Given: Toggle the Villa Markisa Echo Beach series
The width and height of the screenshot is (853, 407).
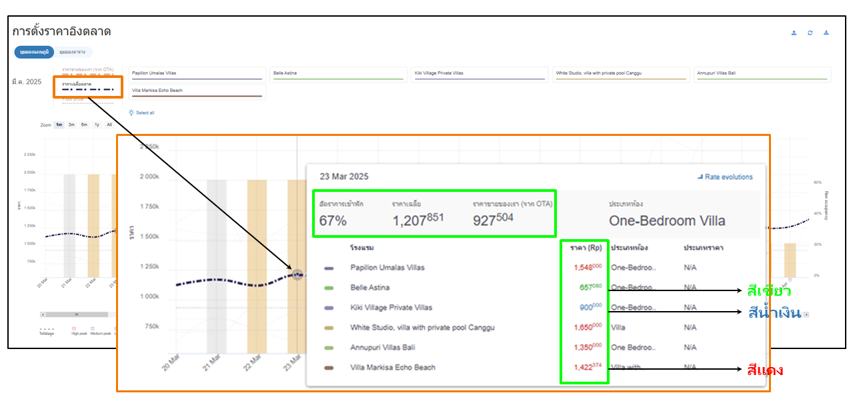Looking at the screenshot, I should point(197,92).
